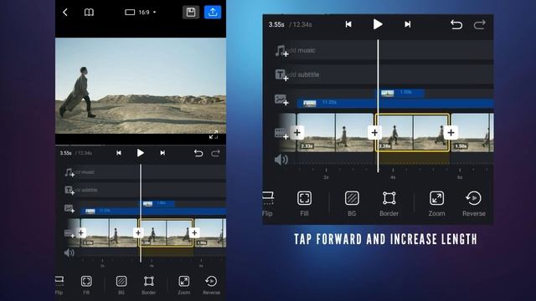
Task: Select yellow-outlined 2.28s clip in enlarged panel
Action: pos(412,132)
